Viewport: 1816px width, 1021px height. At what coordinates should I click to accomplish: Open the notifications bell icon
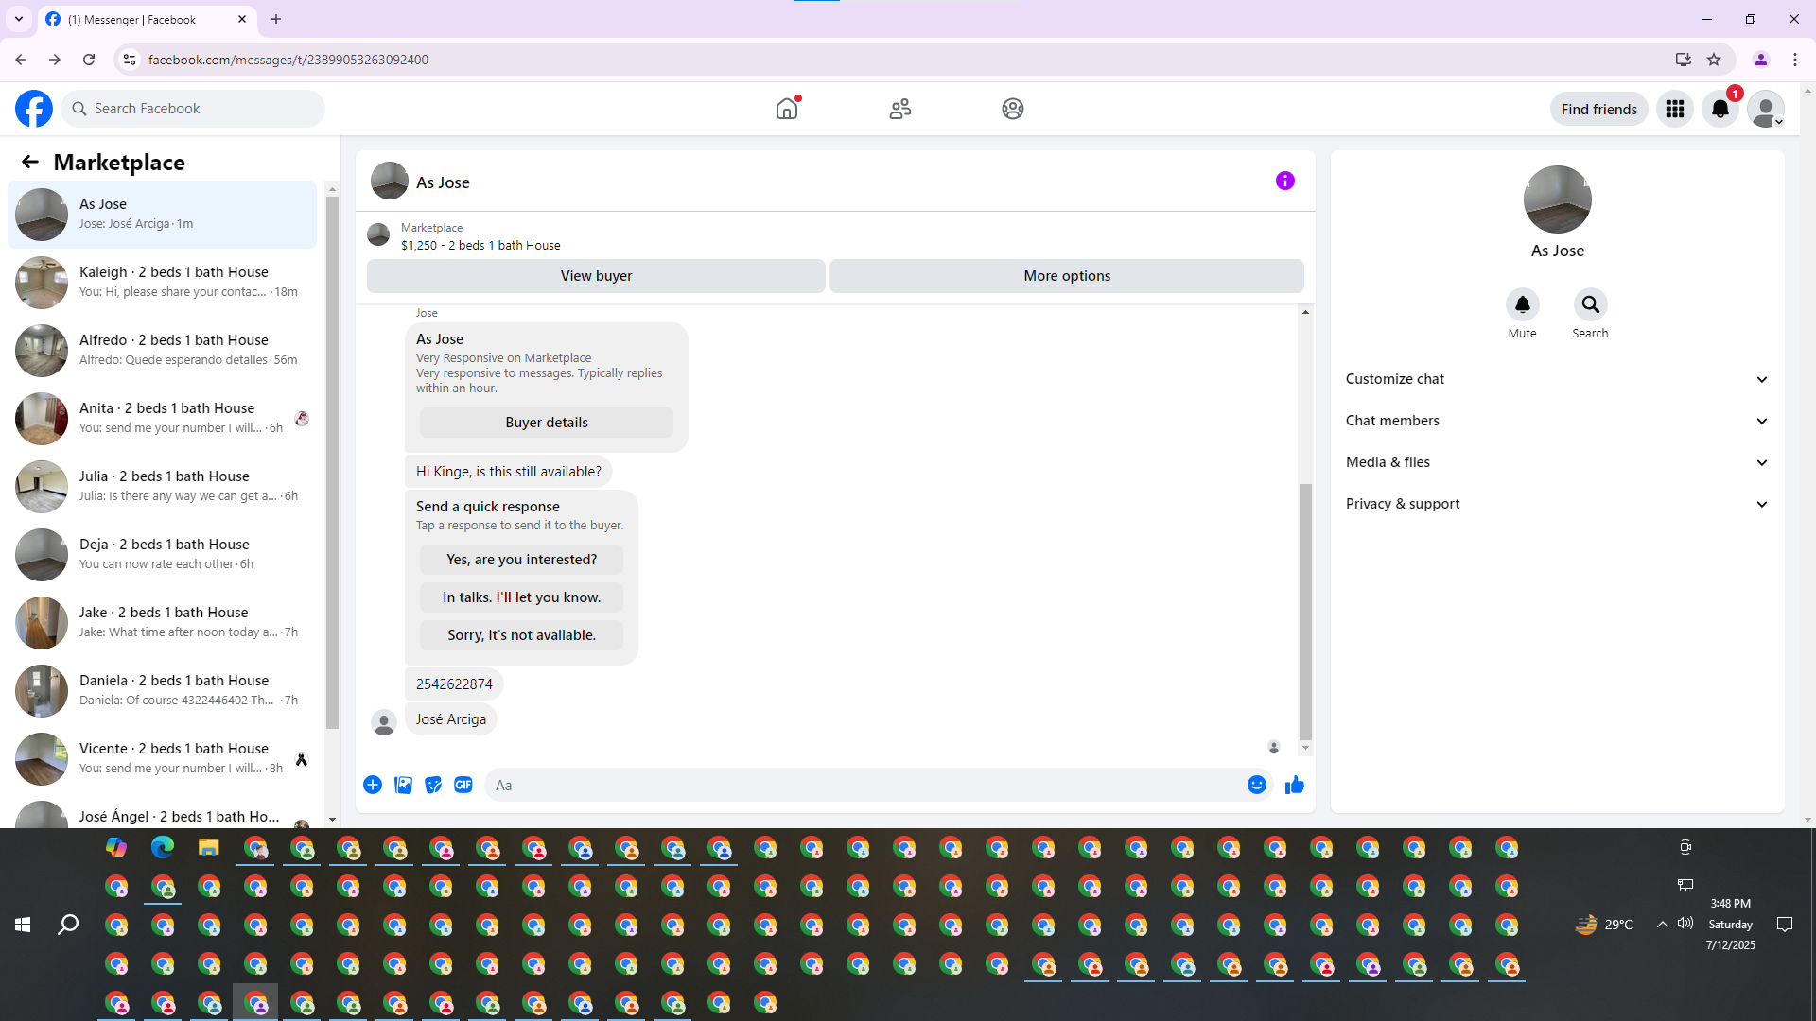1720,109
